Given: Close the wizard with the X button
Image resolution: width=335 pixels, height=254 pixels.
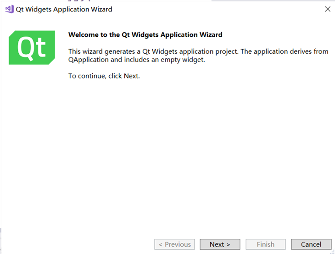Looking at the screenshot, I should (x=328, y=9).
